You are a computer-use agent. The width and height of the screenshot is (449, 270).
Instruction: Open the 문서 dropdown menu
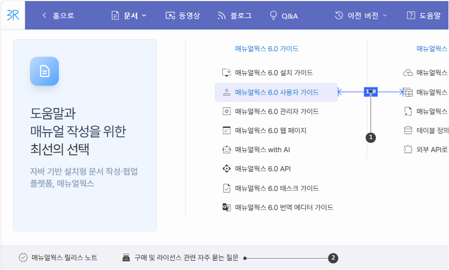point(129,16)
